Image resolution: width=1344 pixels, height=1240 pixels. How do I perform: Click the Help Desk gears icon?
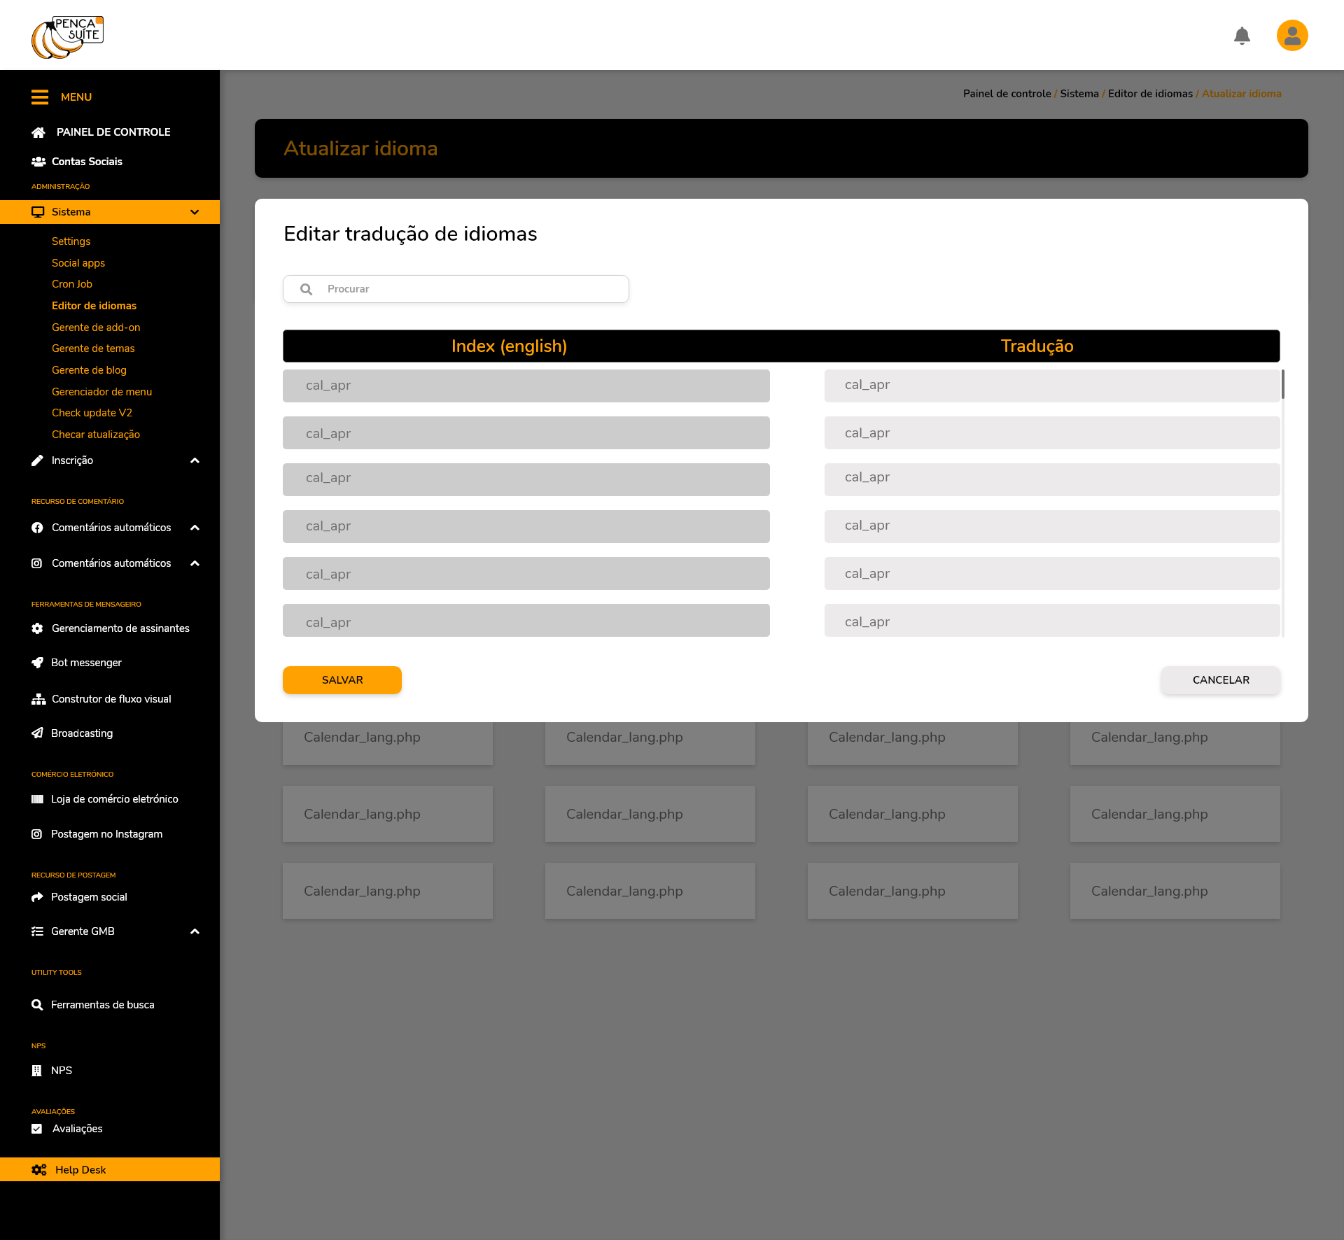pyautogui.click(x=38, y=1170)
